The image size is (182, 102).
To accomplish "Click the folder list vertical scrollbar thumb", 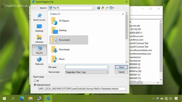I will pyautogui.click(x=127, y=27).
